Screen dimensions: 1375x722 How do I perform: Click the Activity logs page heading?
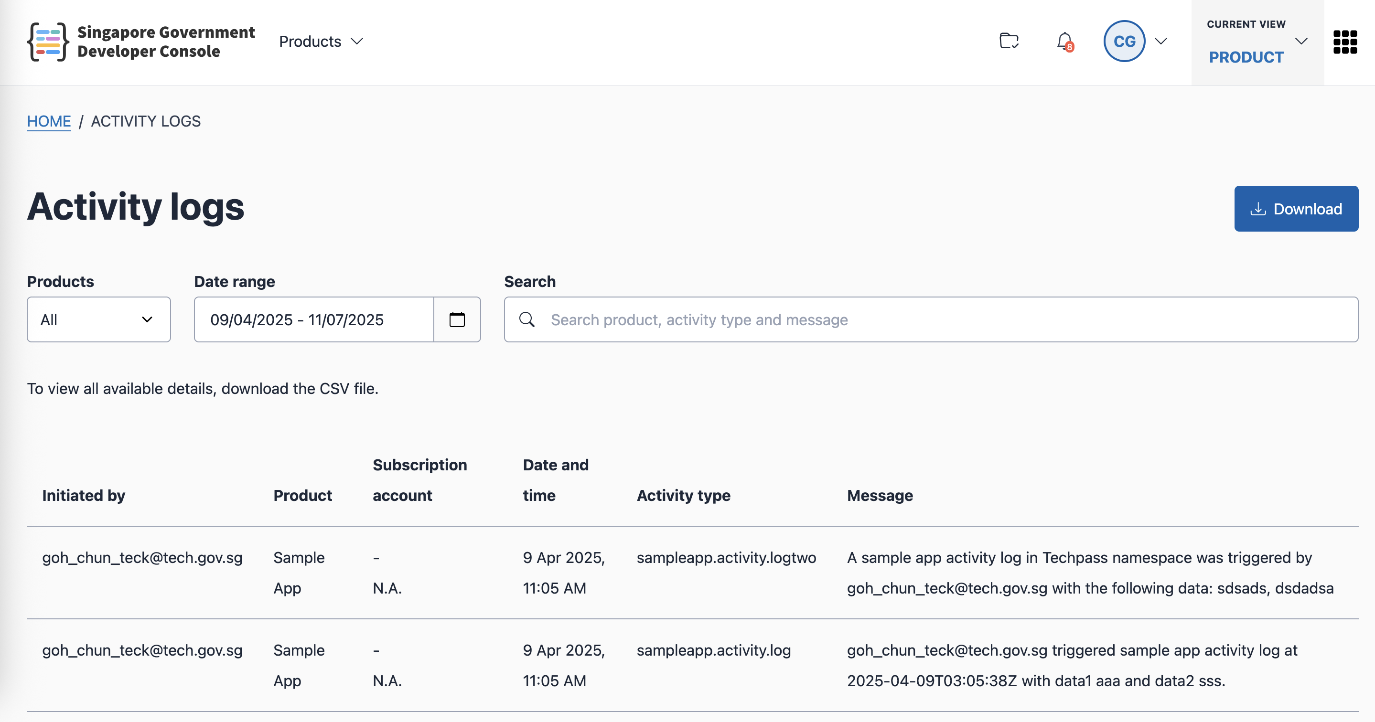pyautogui.click(x=136, y=206)
